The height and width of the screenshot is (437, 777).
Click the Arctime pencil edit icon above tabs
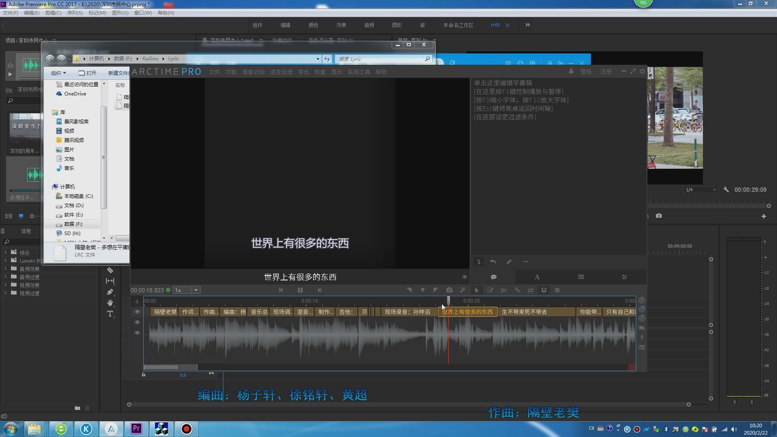click(x=509, y=262)
